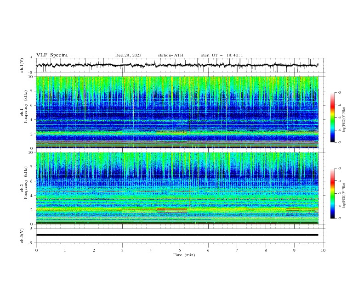The image size is (364, 281).
Task: Click time axis tick label "4"
Action: click(151, 250)
